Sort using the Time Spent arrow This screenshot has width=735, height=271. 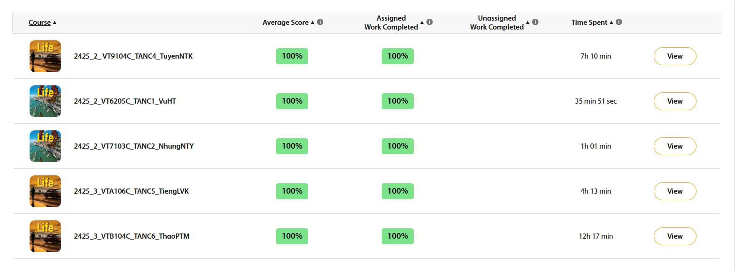611,23
